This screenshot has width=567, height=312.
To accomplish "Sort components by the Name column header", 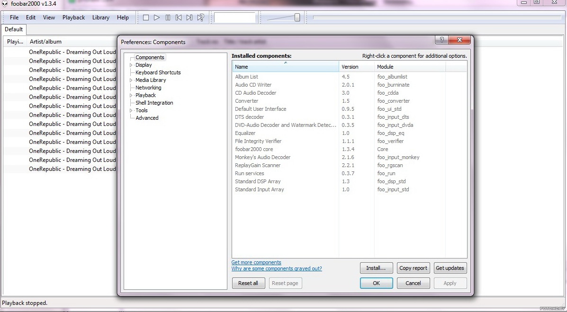I will (x=285, y=67).
